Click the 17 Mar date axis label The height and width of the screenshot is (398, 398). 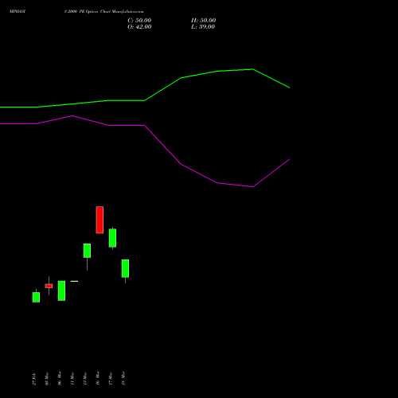tap(111, 379)
